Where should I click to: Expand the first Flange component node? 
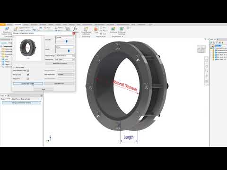click(1, 62)
